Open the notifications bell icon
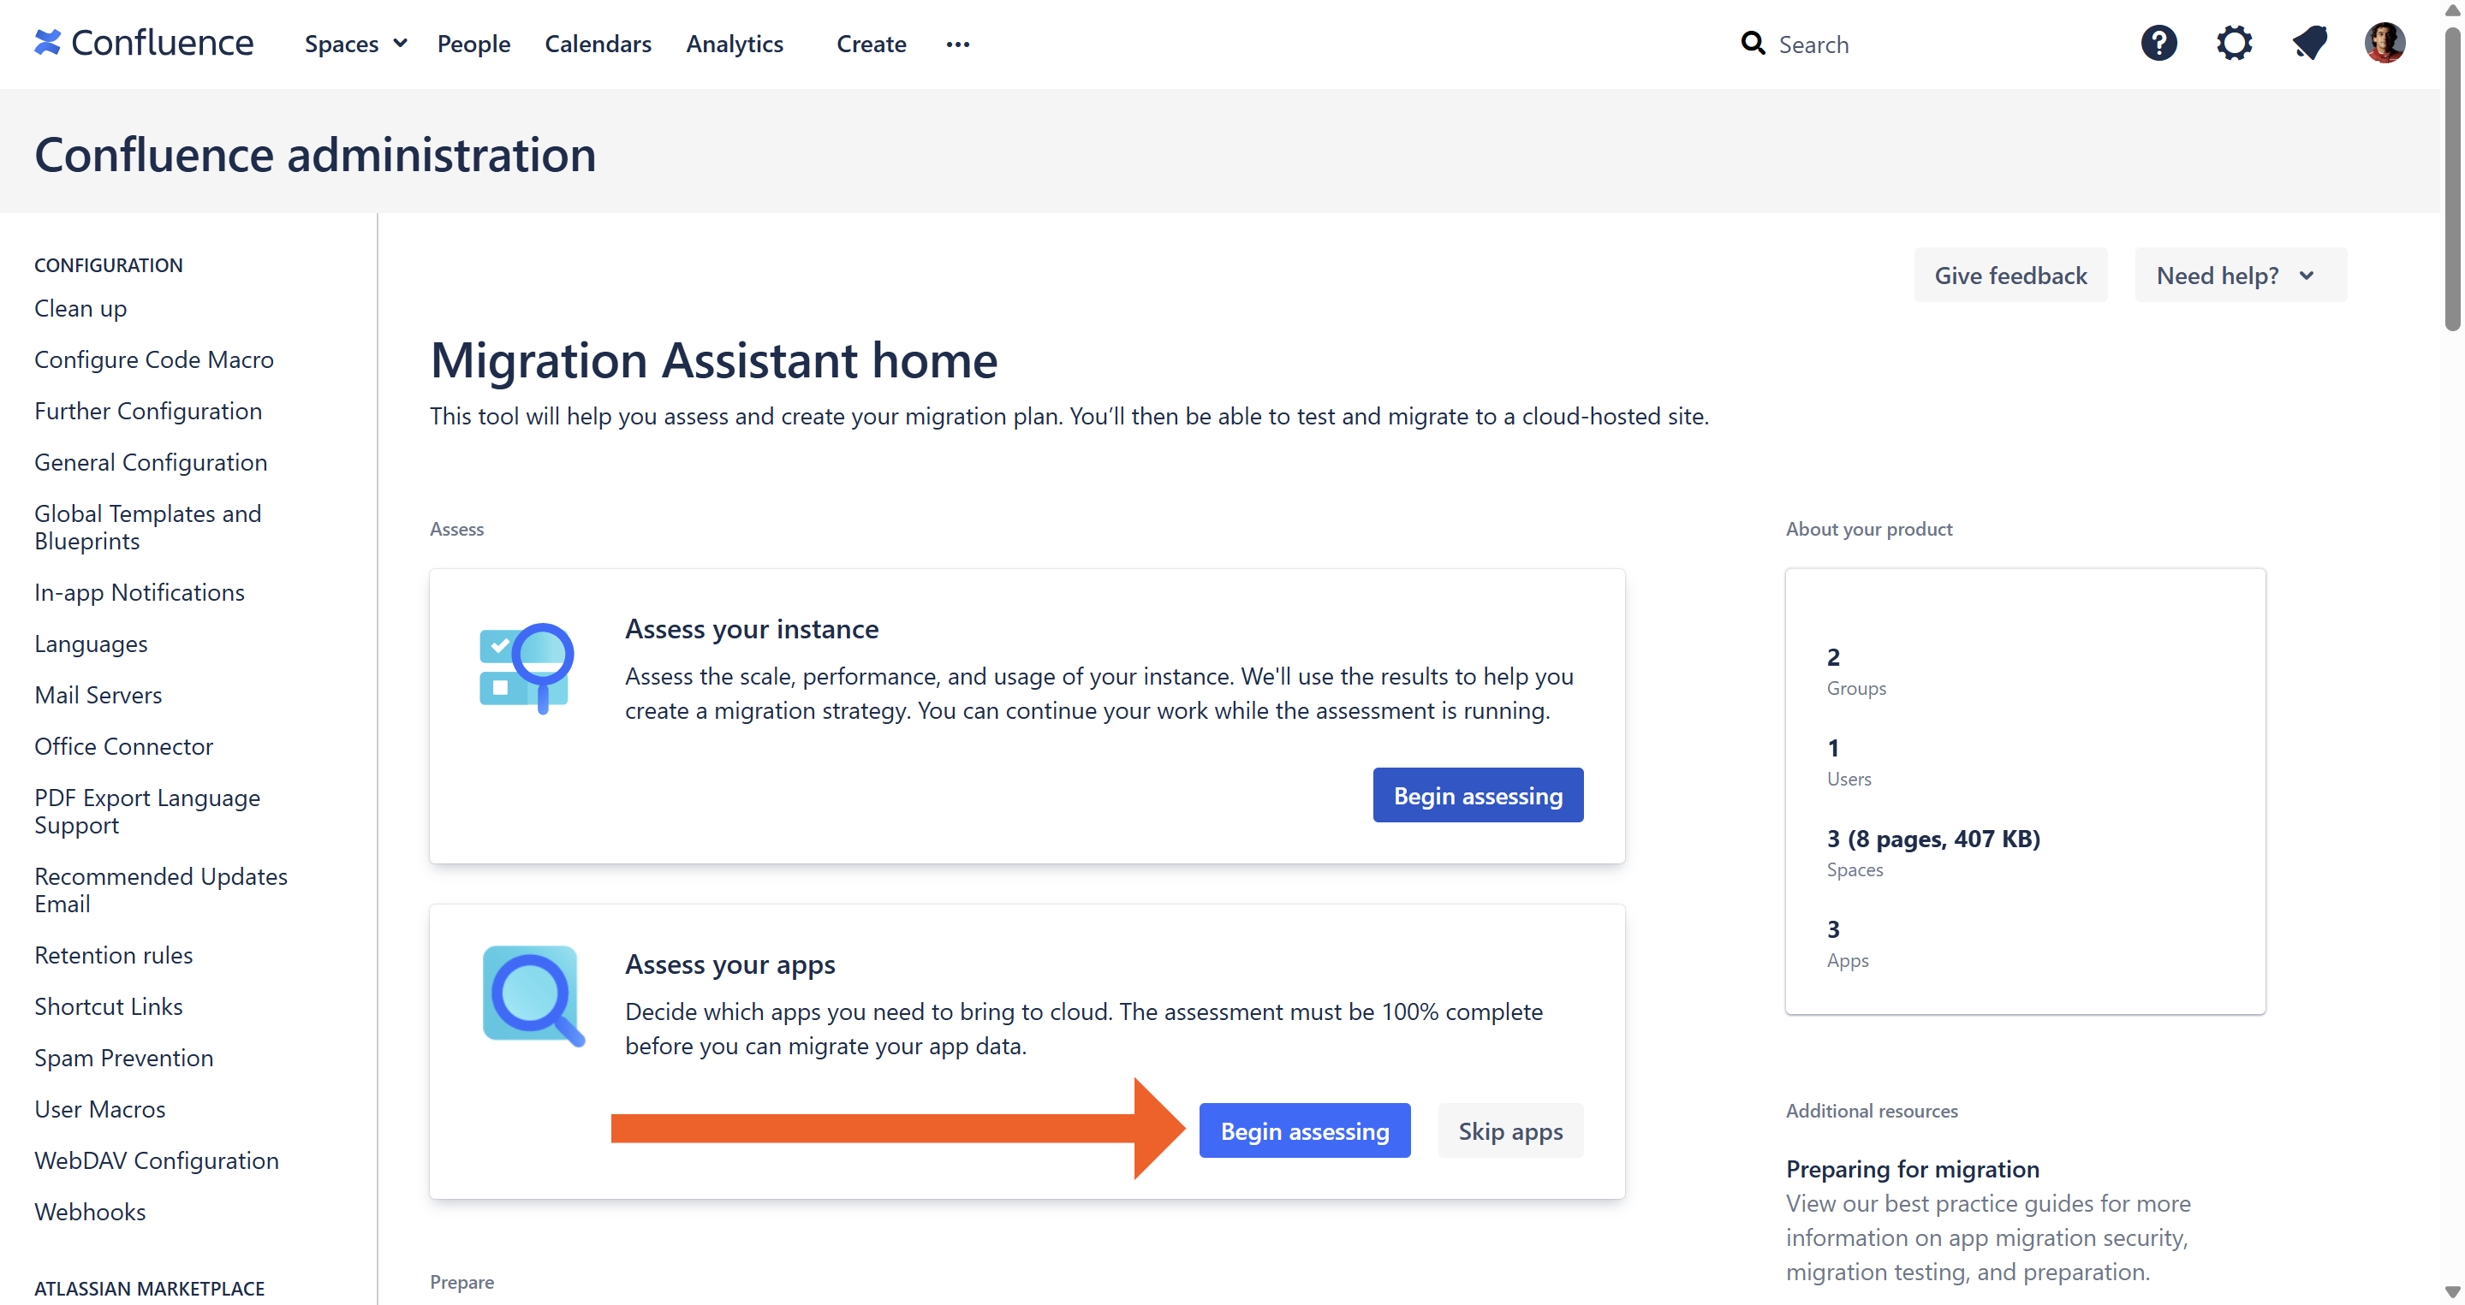 pyautogui.click(x=2309, y=43)
